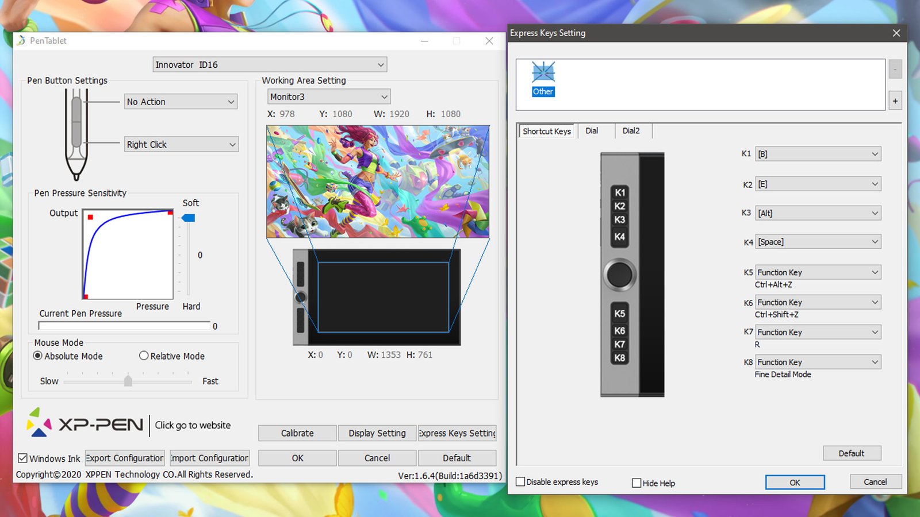Click the Current Pen Pressure bar

pos(124,326)
